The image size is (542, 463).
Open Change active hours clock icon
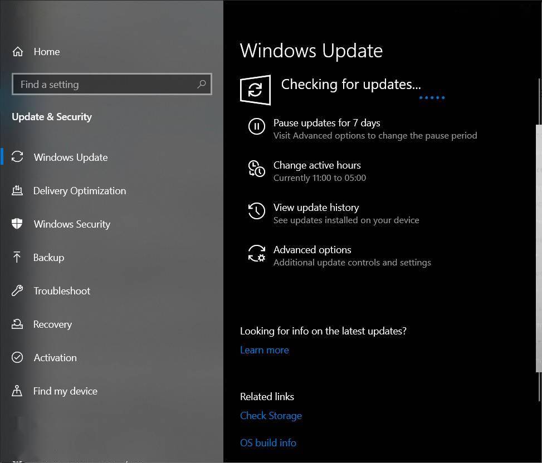(x=256, y=169)
